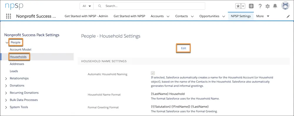The height and width of the screenshot is (116, 294).
Task: Open the favorites list dropdown arrow
Action: click(x=243, y=6)
